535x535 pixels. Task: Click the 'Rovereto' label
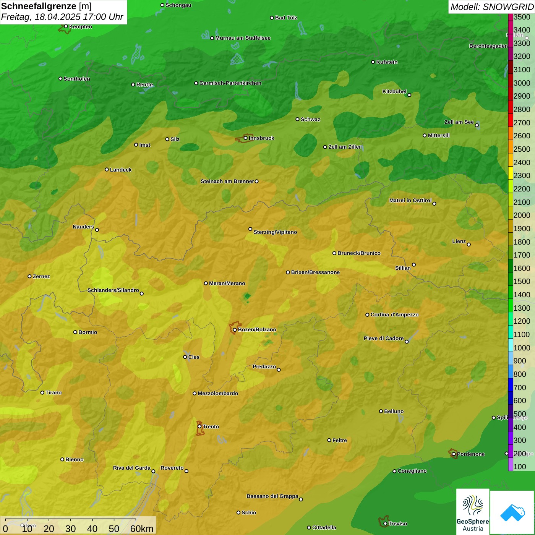tap(172, 468)
